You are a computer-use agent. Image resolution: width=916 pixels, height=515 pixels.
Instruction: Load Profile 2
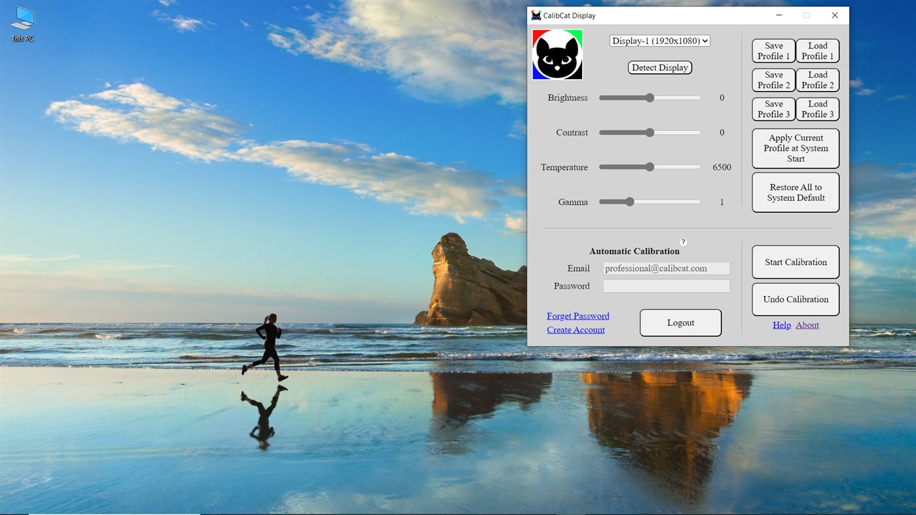[817, 80]
